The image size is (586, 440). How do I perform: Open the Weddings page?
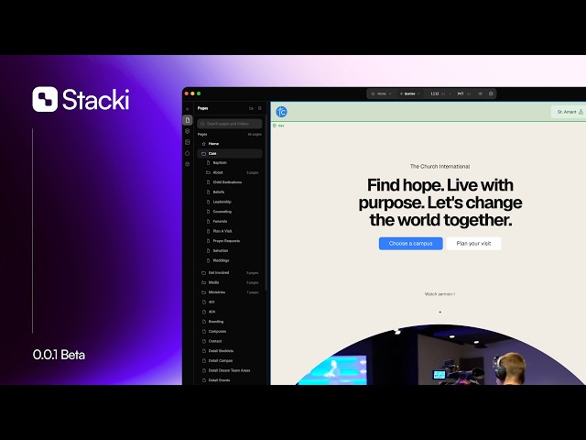232,260
